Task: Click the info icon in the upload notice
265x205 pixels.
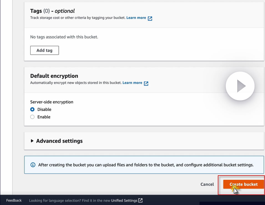Action: tap(33, 165)
